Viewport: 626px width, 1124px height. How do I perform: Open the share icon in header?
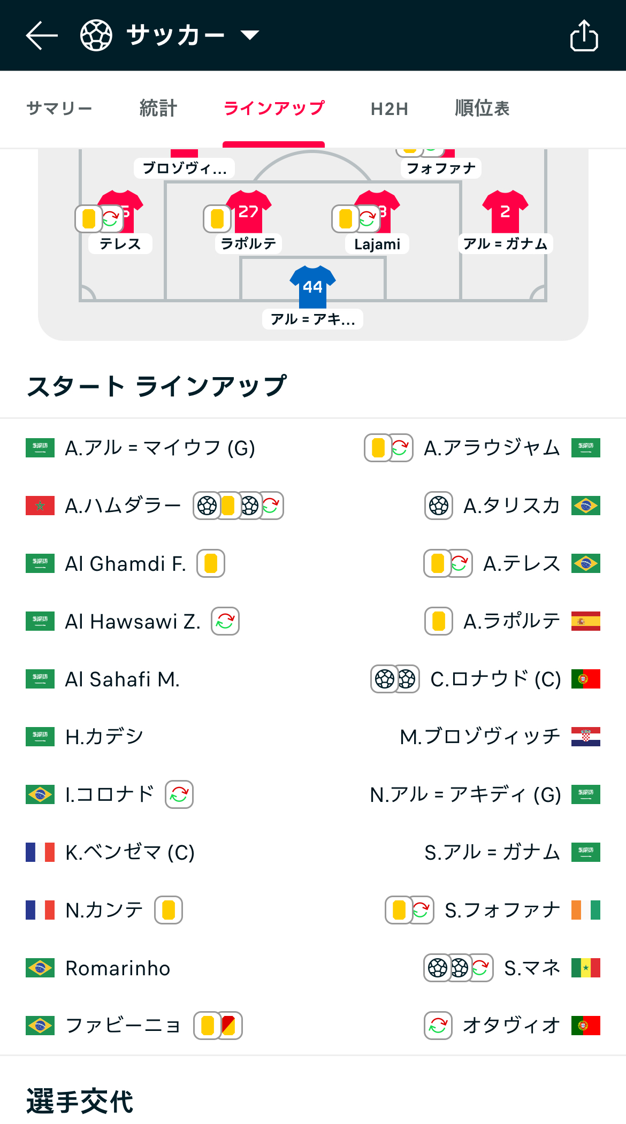pos(584,35)
